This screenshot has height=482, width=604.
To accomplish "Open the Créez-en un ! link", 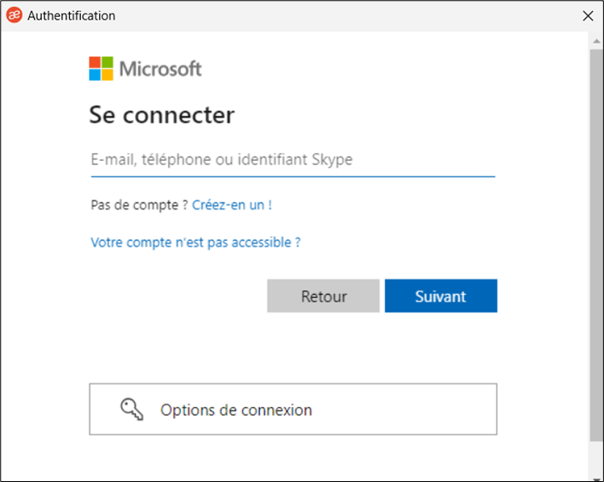I will coord(232,205).
